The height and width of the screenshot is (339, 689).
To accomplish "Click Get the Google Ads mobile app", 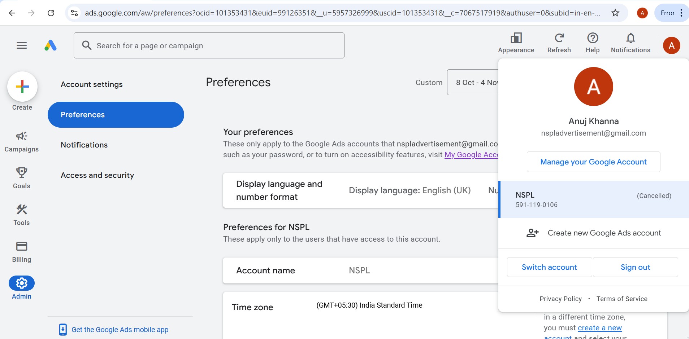I will 120,330.
